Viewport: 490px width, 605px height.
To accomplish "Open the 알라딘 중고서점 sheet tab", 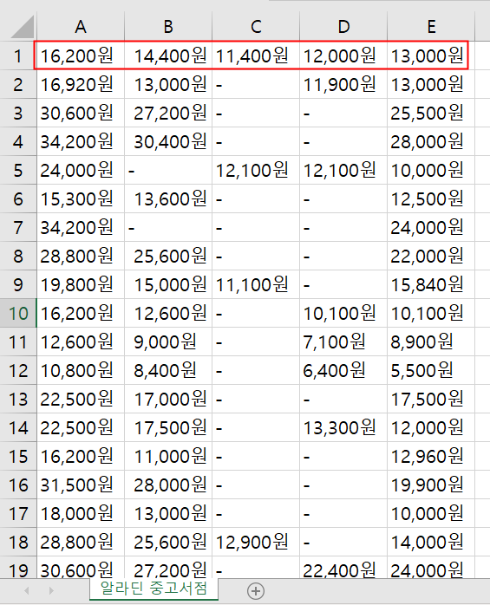I will [154, 589].
